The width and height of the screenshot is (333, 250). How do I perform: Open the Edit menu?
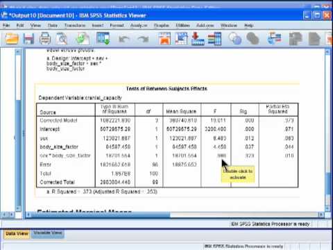[x=20, y=25]
